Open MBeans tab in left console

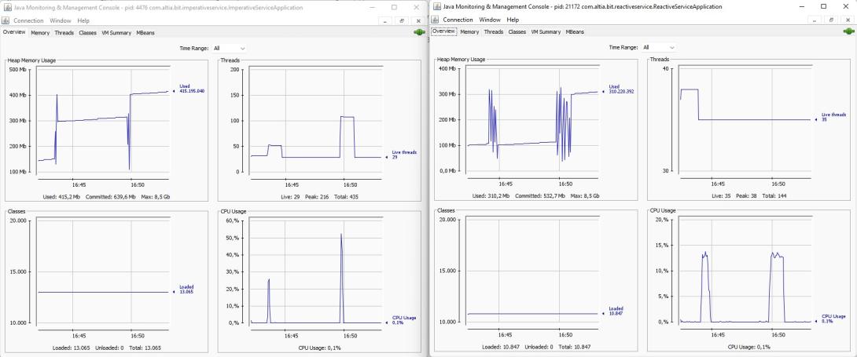point(145,32)
